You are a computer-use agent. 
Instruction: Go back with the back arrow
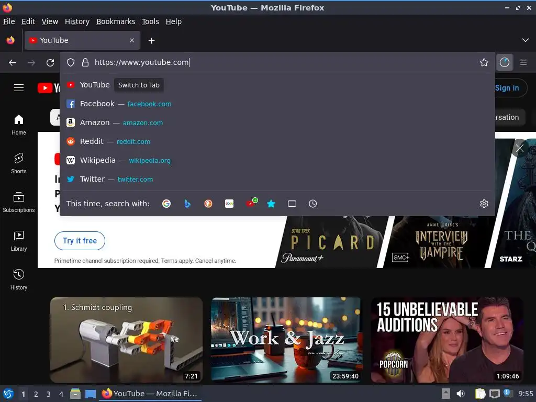point(13,63)
